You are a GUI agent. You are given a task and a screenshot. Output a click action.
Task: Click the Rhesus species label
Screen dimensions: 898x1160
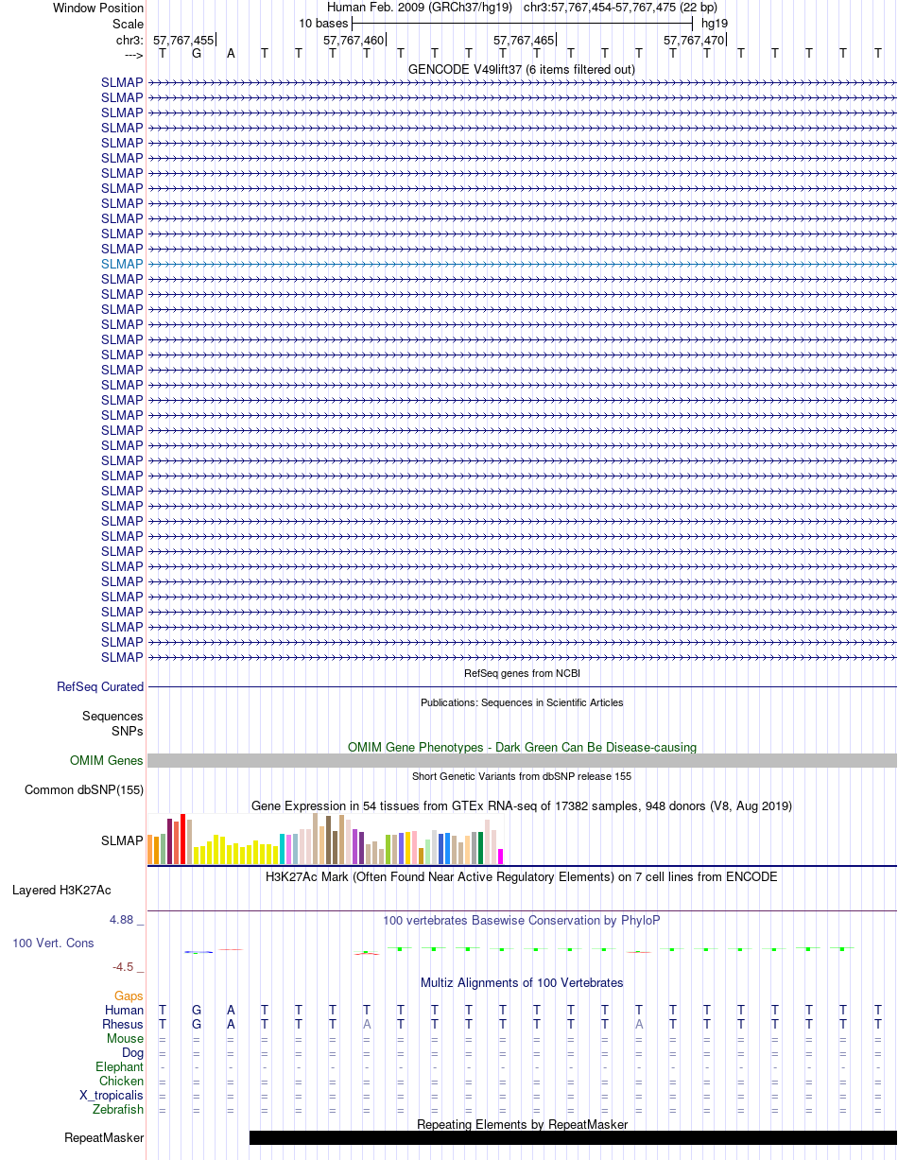click(123, 1024)
